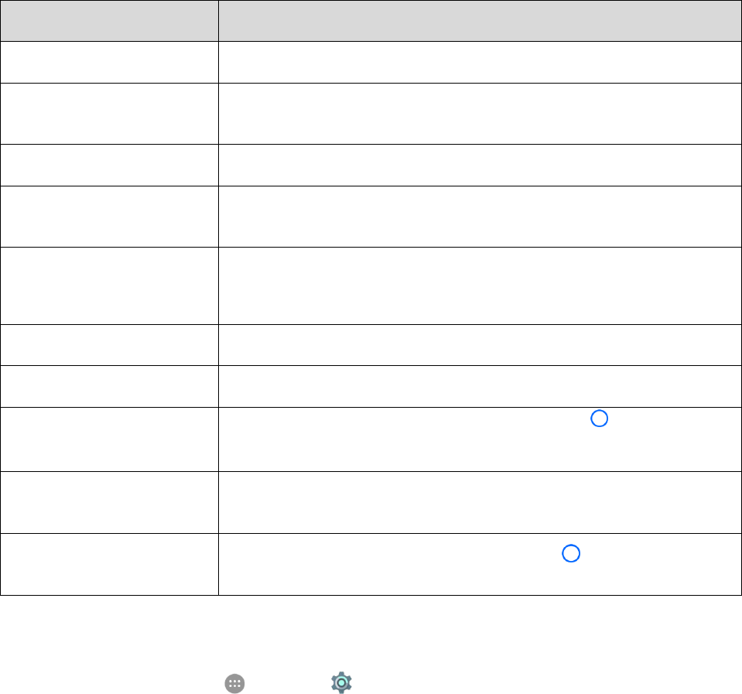
Task: Click narrow cell in the last table row
Action: click(109, 564)
